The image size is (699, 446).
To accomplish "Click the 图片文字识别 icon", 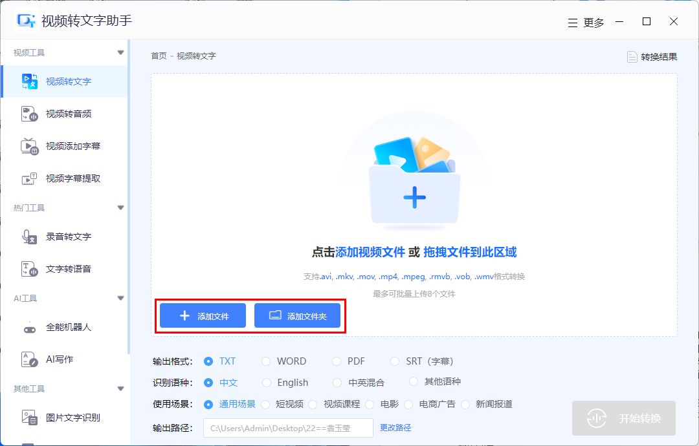I will [x=29, y=418].
